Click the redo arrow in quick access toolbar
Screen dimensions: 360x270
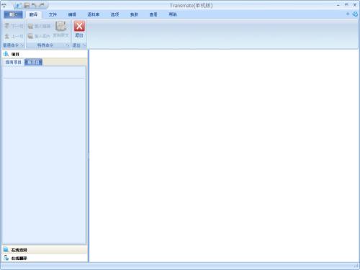pyautogui.click(x=42, y=5)
